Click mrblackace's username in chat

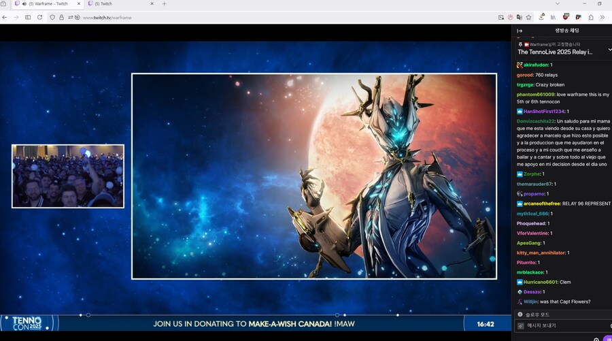[530, 272]
